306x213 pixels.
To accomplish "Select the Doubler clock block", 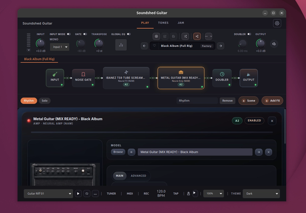I will (222, 78).
